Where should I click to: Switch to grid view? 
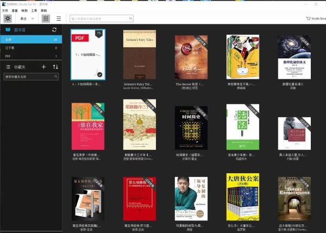coord(46,18)
